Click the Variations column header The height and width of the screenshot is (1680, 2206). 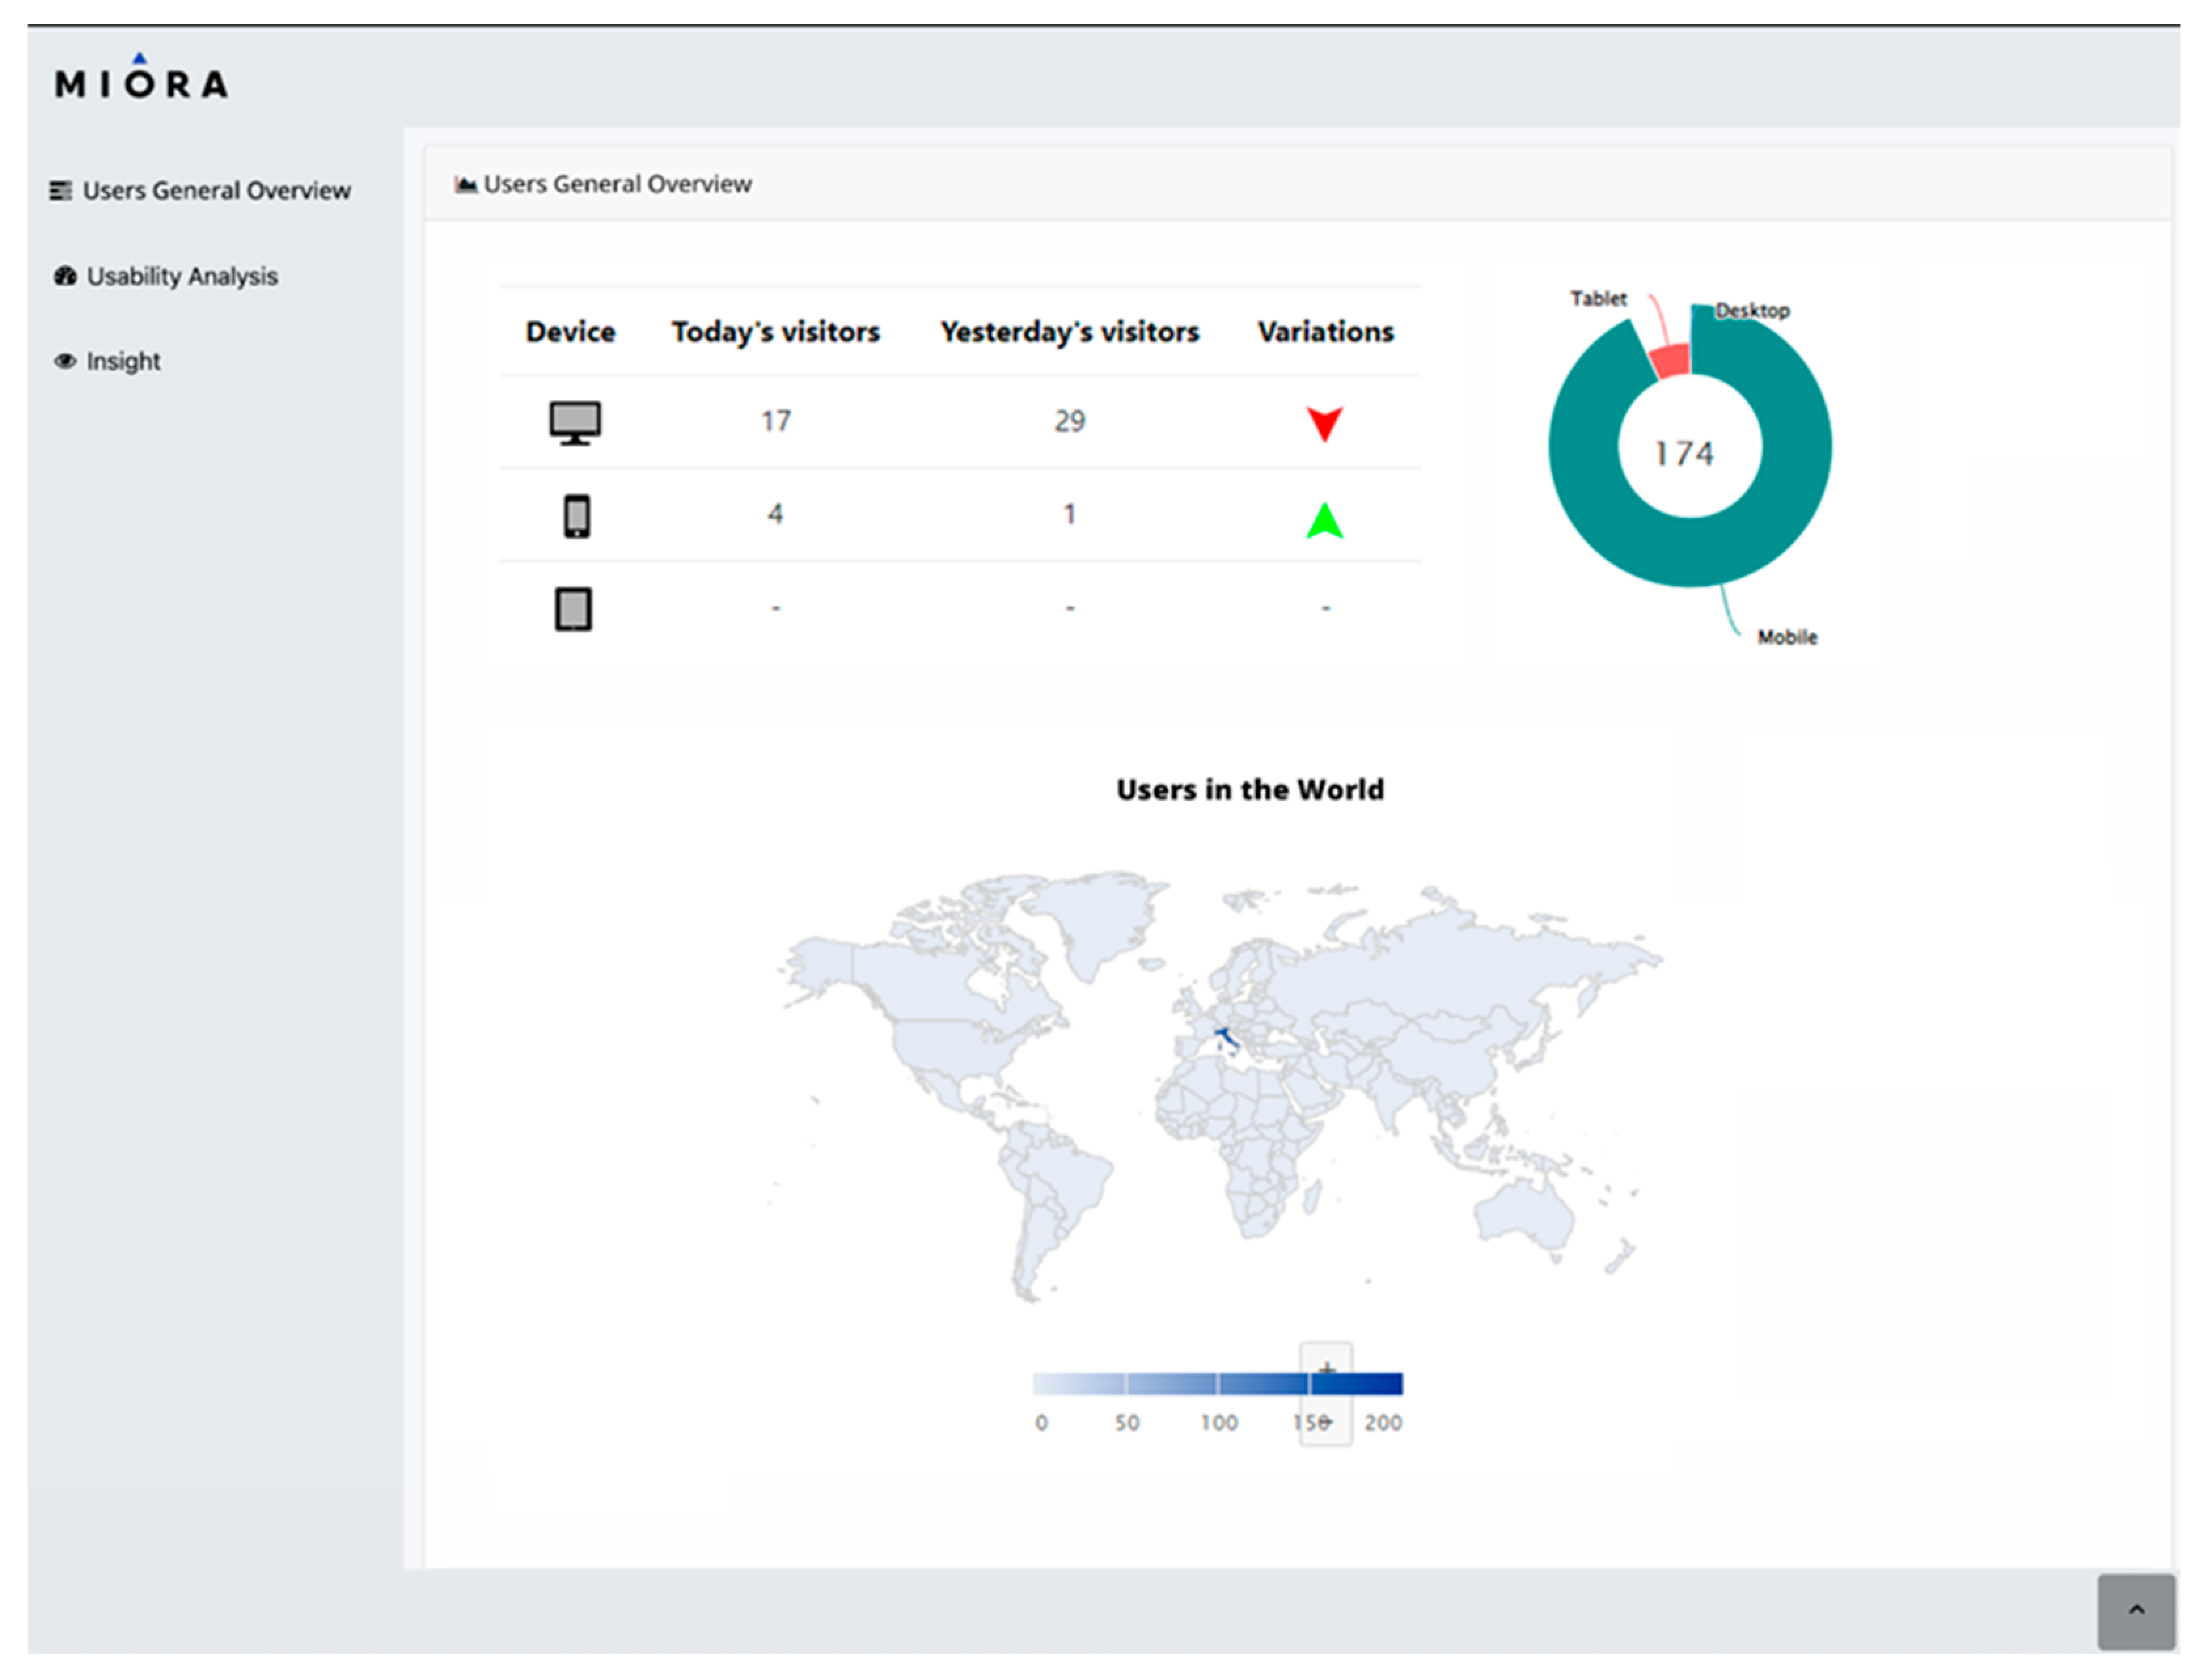click(x=1325, y=332)
